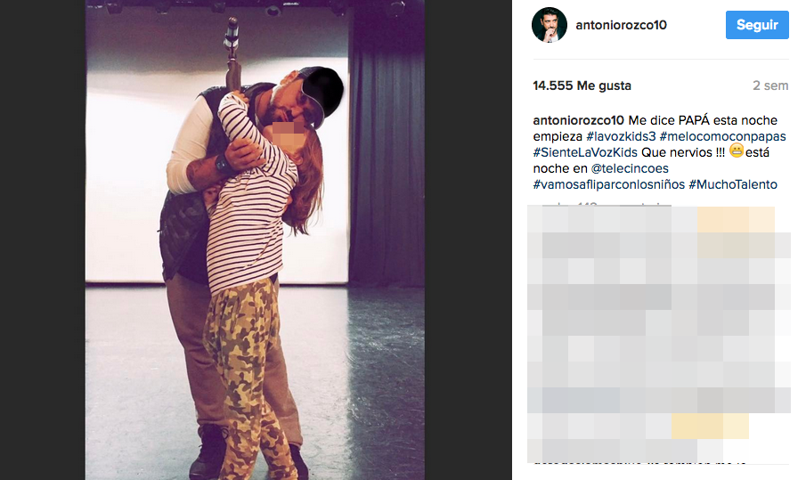Open the 2 sem timestamp link
Screen dimensions: 806x480
pyautogui.click(x=770, y=85)
